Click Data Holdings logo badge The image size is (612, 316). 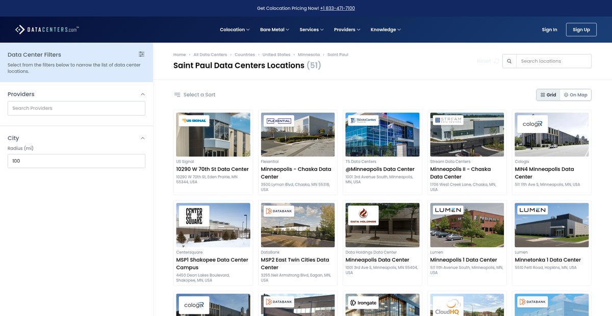364,216
